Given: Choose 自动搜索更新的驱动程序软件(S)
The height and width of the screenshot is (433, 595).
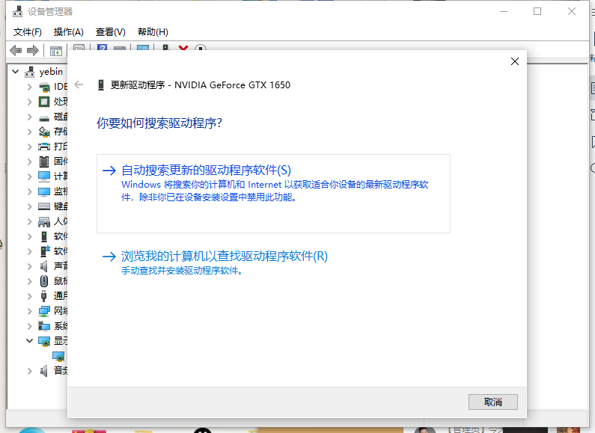Looking at the screenshot, I should [274, 194].
